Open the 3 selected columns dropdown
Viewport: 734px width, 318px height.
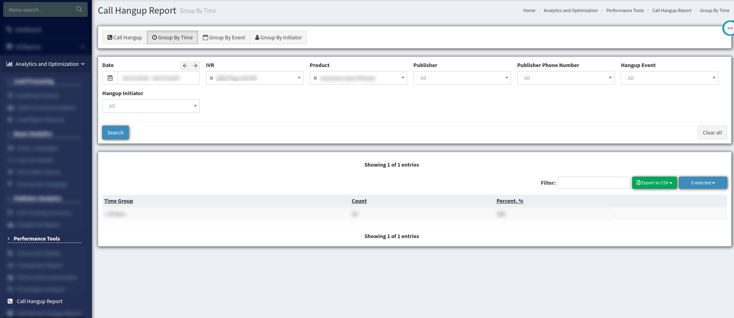tap(703, 183)
